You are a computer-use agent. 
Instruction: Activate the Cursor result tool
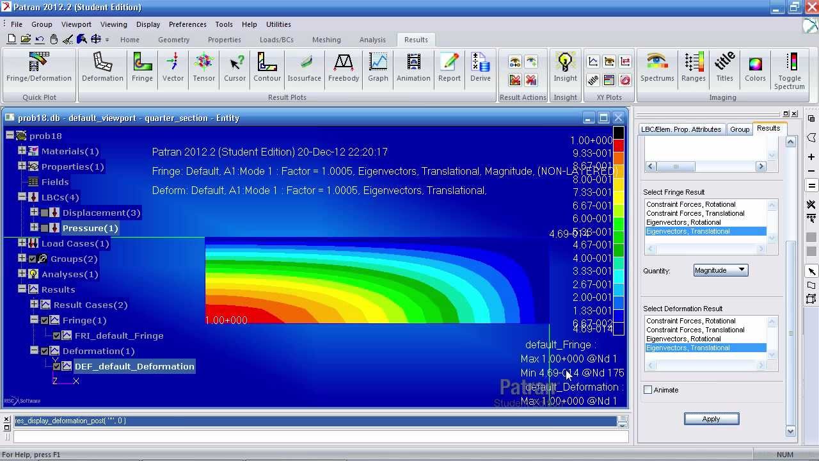[235, 68]
